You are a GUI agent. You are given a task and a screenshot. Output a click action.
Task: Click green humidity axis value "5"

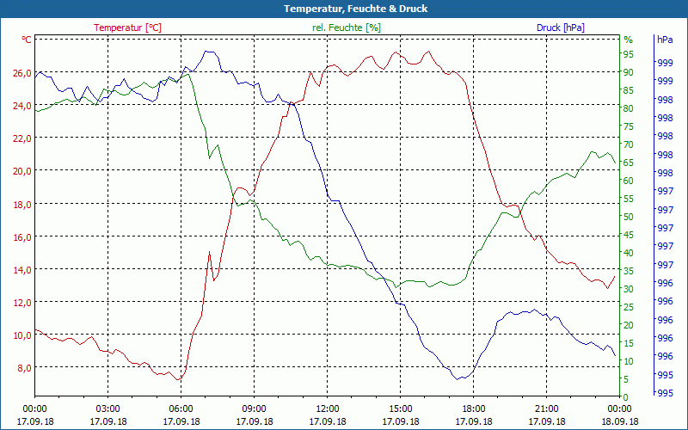click(626, 379)
